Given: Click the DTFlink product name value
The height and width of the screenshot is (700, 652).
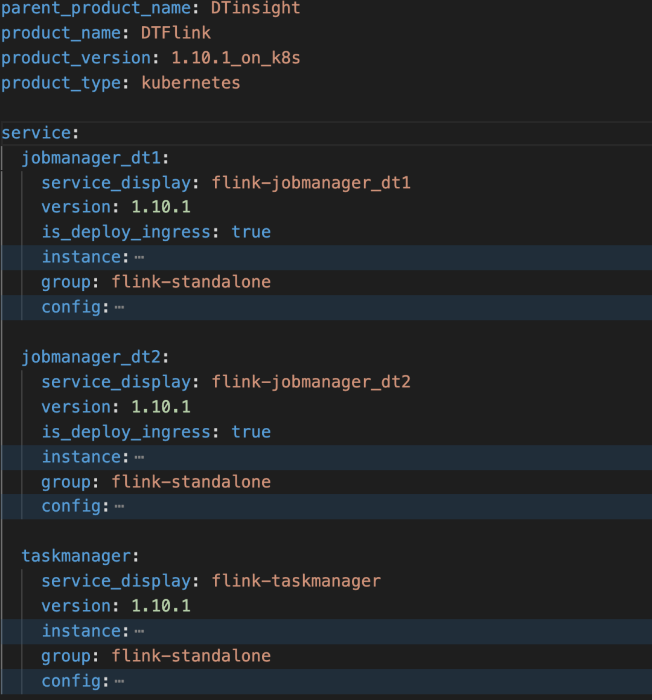Looking at the screenshot, I should click(176, 33).
